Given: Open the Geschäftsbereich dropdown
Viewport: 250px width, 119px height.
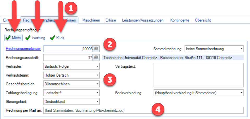Looking at the screenshot, I should [97, 84].
